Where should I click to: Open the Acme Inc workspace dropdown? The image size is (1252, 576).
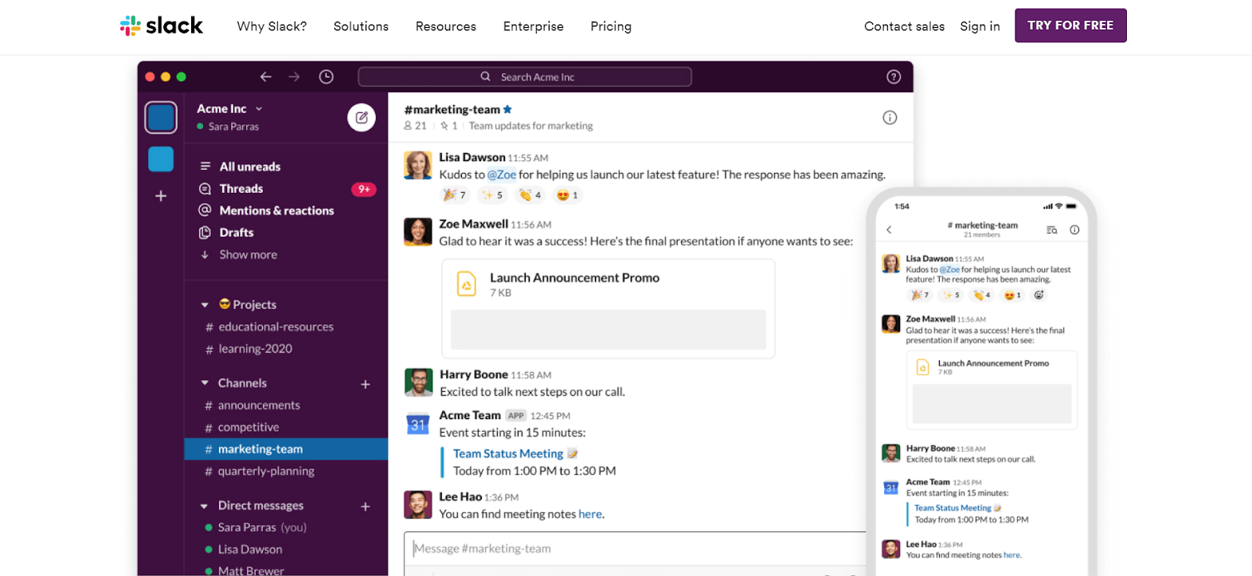[229, 108]
